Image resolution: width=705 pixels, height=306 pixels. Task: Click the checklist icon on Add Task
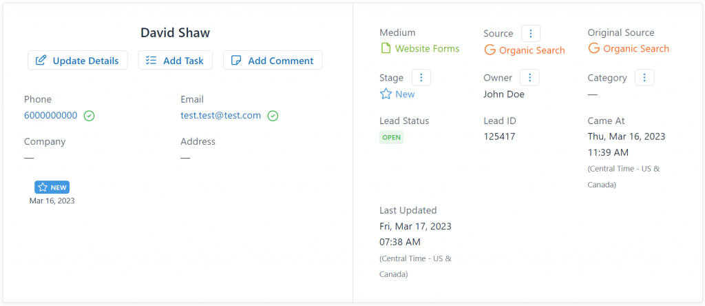coord(151,60)
